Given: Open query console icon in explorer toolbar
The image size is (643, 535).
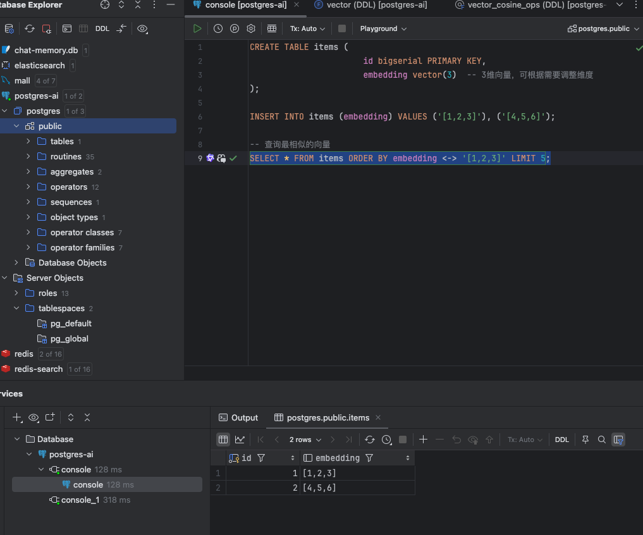Looking at the screenshot, I should point(67,28).
